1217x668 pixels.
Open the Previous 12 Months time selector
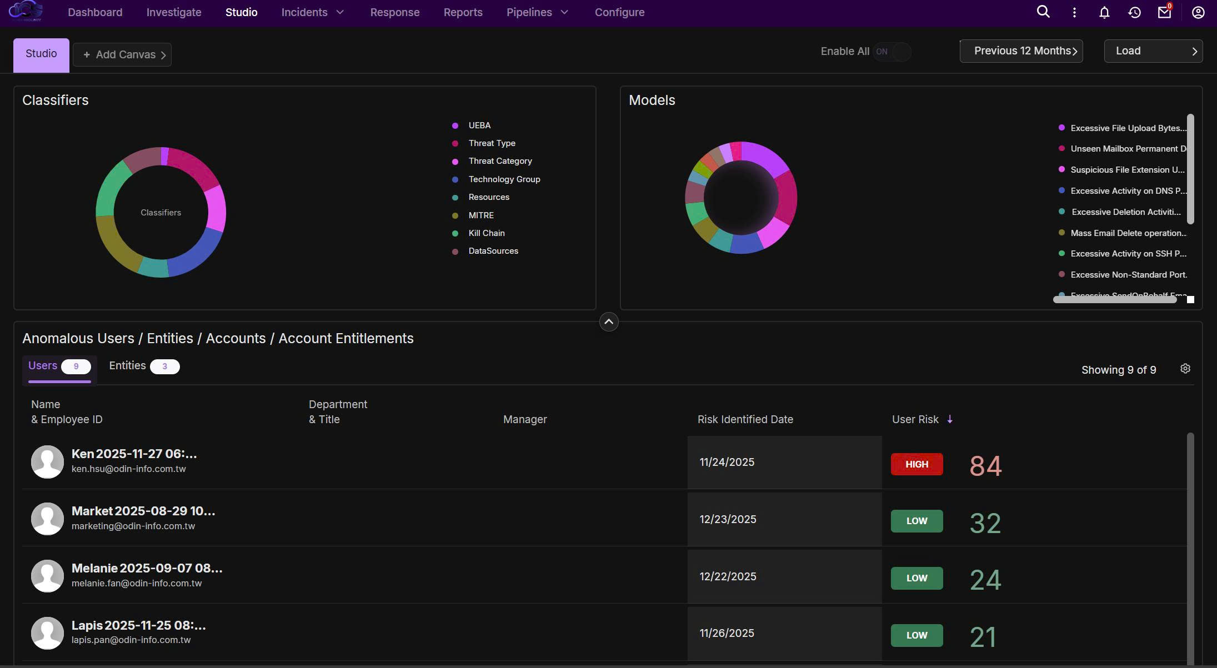1021,51
